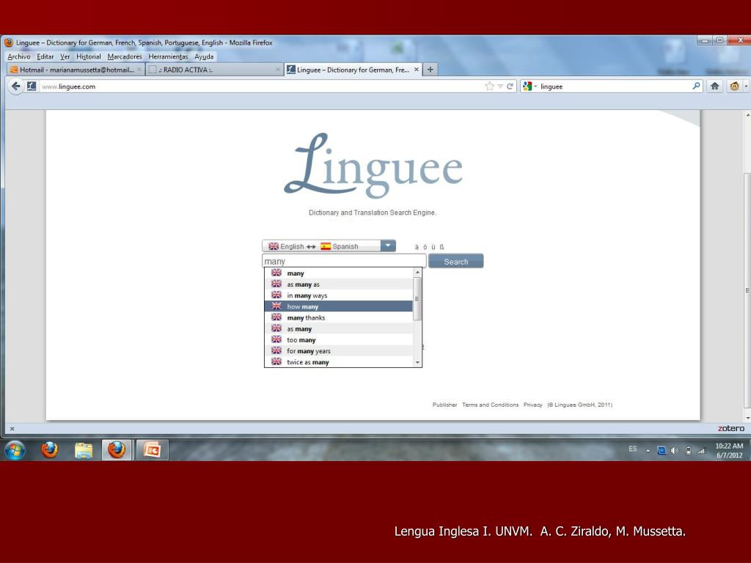This screenshot has width=751, height=563.
Task: Switch to the Hotmail tab
Action: [x=76, y=70]
